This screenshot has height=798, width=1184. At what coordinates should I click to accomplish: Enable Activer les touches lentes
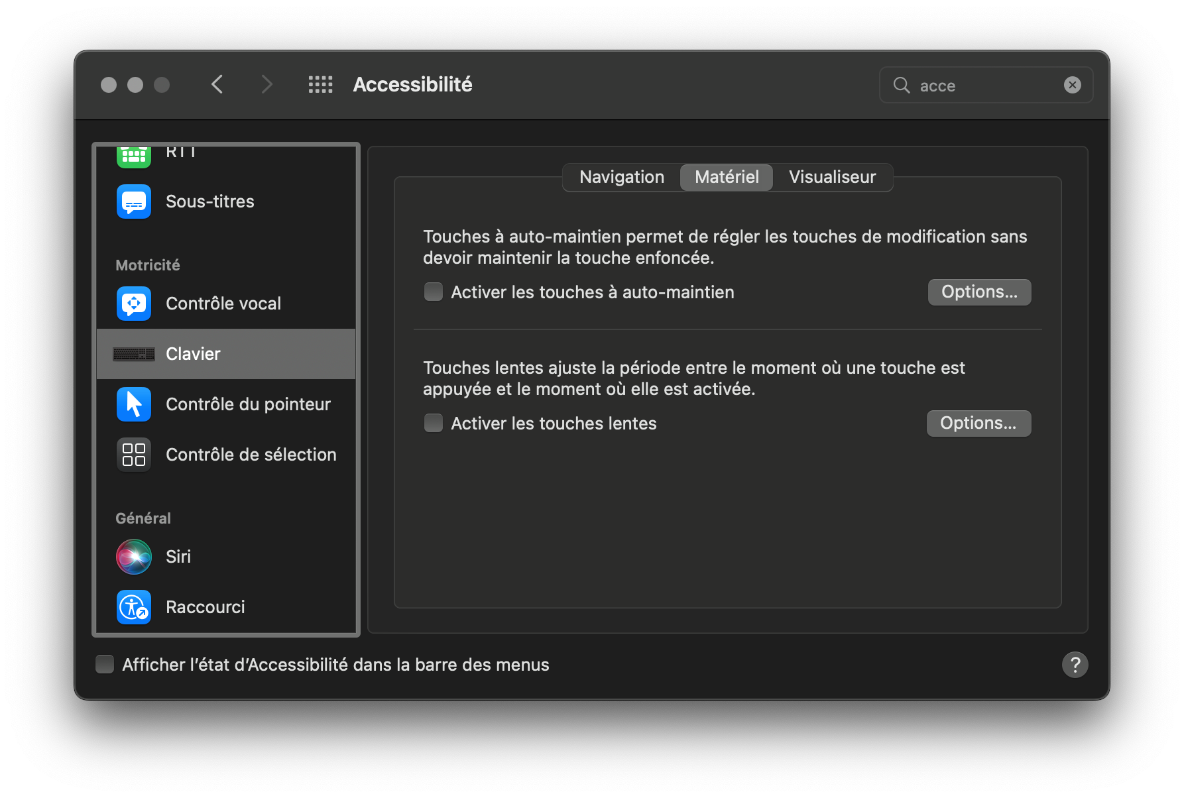433,423
